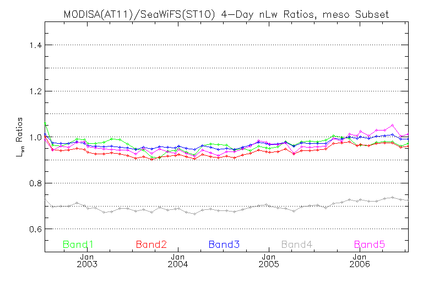The height and width of the screenshot is (282, 423).
Task: Select the red Band2 legend label
Action: 151,245
